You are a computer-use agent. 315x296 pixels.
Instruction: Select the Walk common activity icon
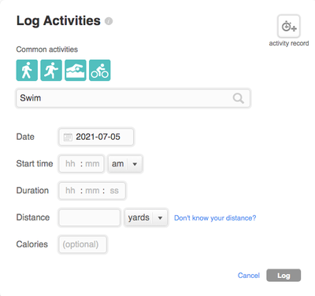pos(27,70)
